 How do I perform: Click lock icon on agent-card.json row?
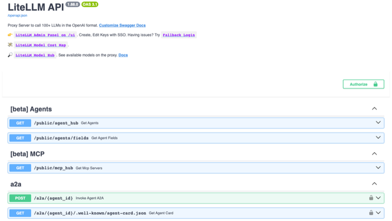click(x=371, y=213)
